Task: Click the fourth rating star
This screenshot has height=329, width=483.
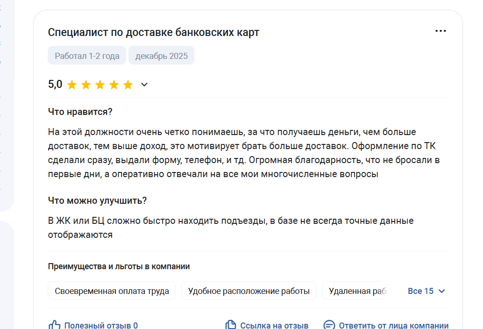Action: pos(114,85)
